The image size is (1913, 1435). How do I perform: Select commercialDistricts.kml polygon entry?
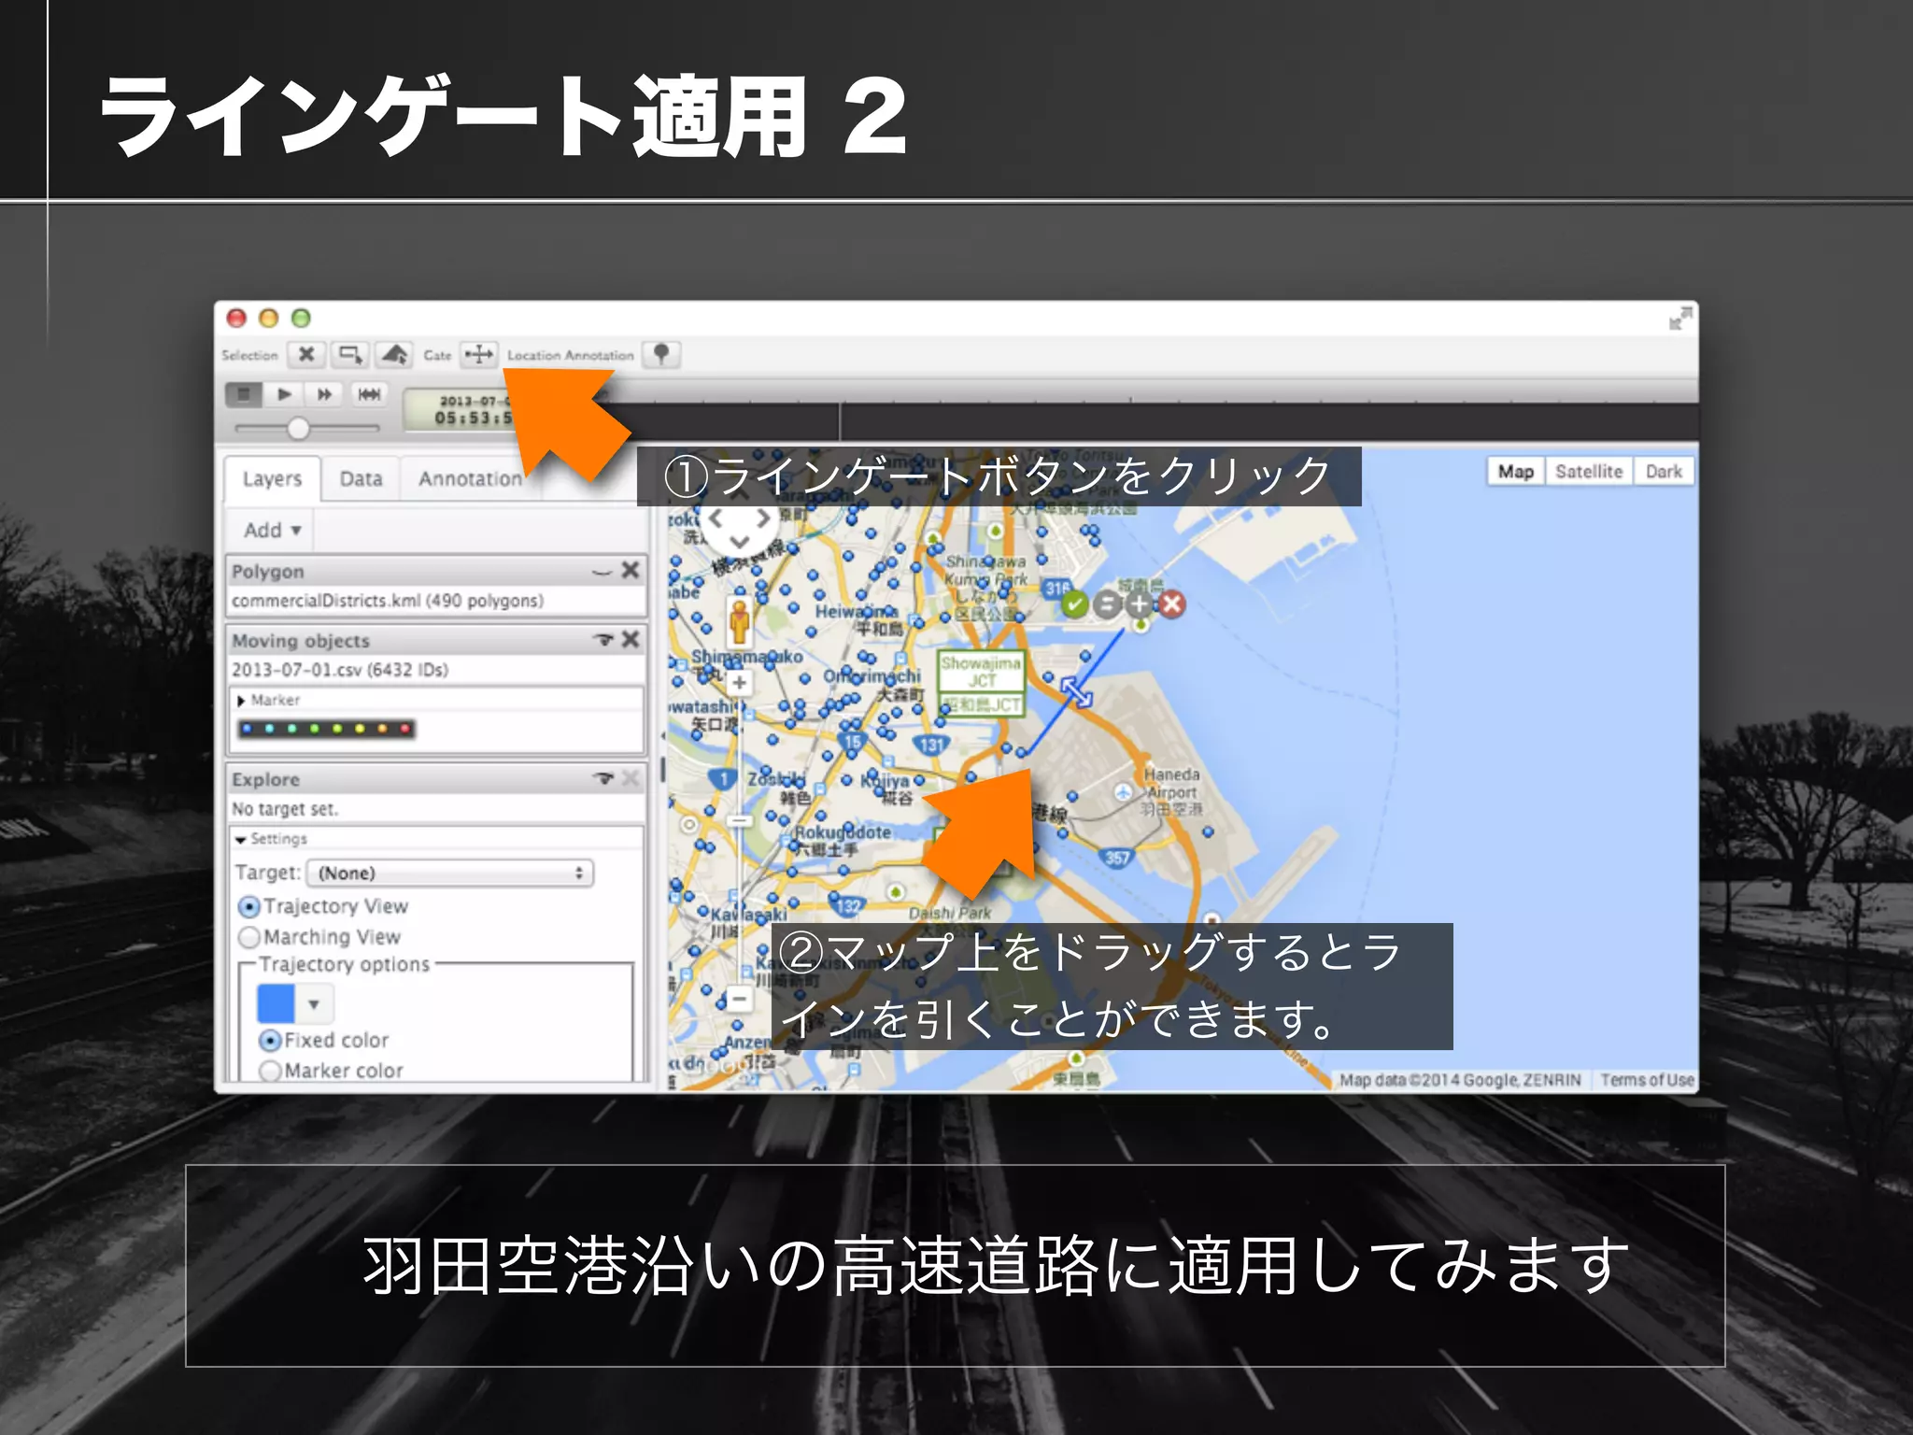coord(388,601)
